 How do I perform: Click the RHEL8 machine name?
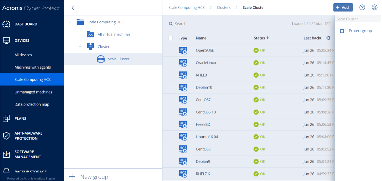point(201,75)
